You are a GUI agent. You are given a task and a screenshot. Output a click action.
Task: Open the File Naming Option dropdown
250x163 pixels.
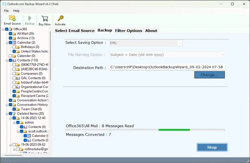coord(167,55)
